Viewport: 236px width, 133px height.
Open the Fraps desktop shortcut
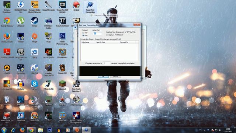coord(48,38)
